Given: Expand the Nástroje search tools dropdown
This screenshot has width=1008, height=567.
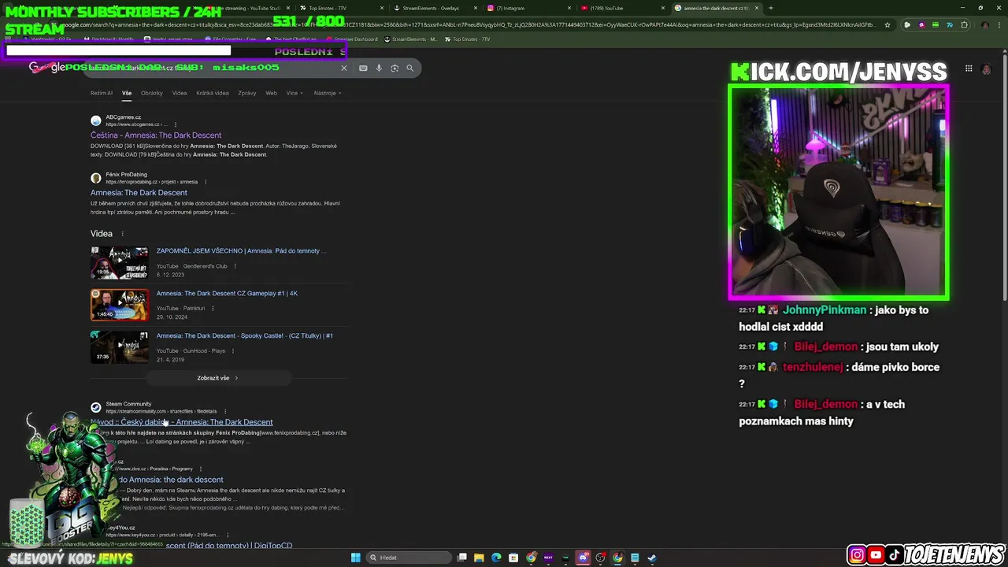Looking at the screenshot, I should click(x=327, y=93).
